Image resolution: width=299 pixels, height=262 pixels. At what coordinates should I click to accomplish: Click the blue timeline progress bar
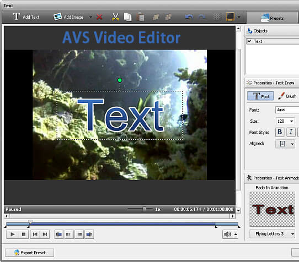122,224
